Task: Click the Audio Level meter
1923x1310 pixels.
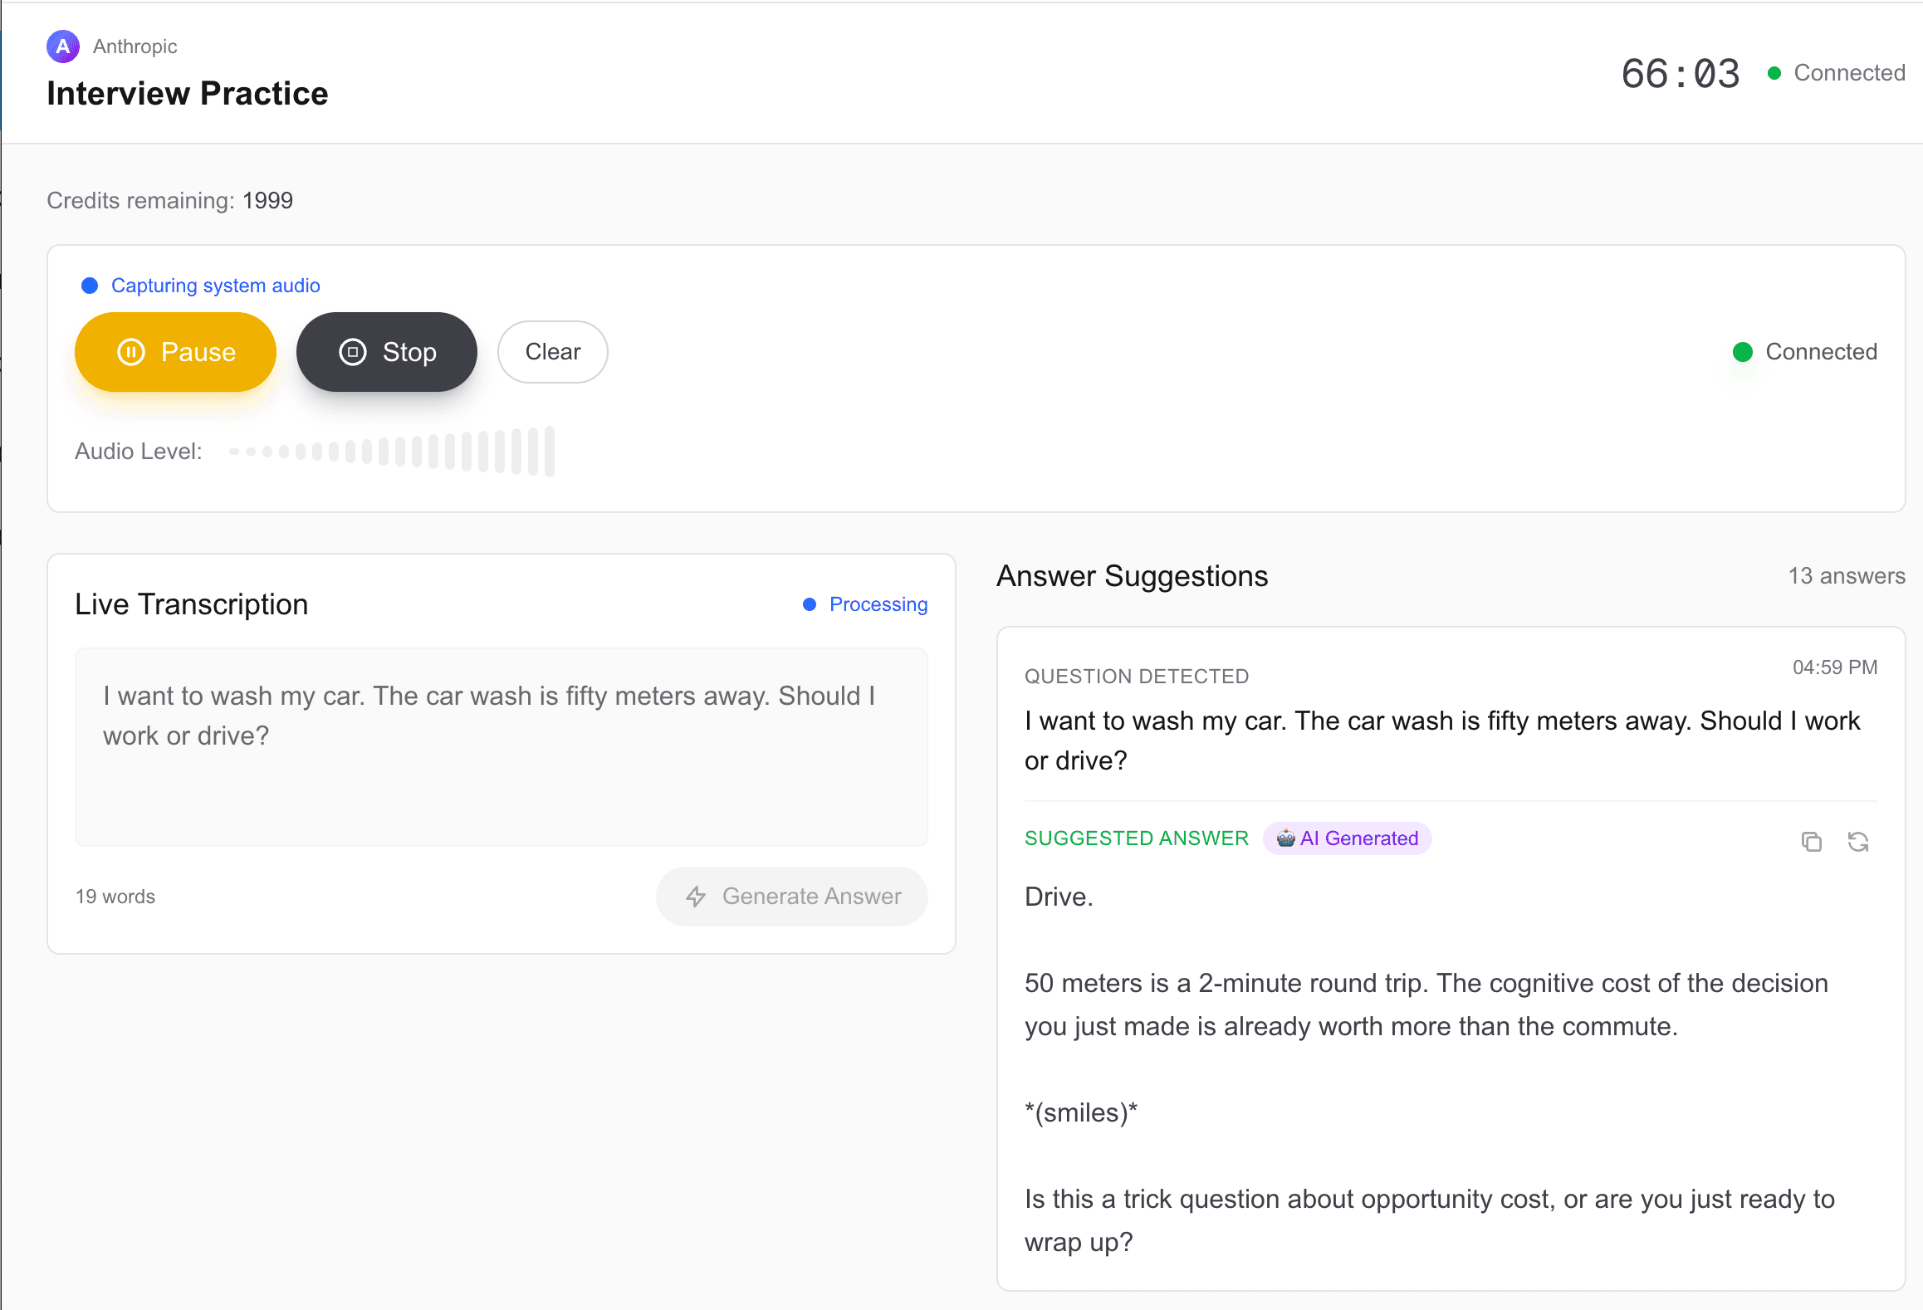Action: click(390, 451)
